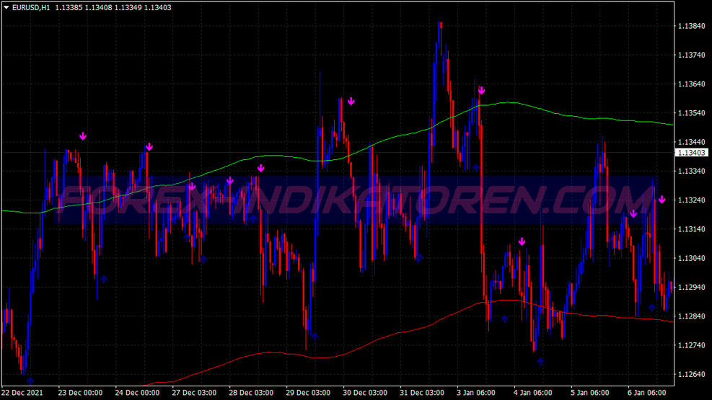The height and width of the screenshot is (400, 712).
Task: Select the lowest blue buy arrow near 4 Jan
Action: point(540,361)
